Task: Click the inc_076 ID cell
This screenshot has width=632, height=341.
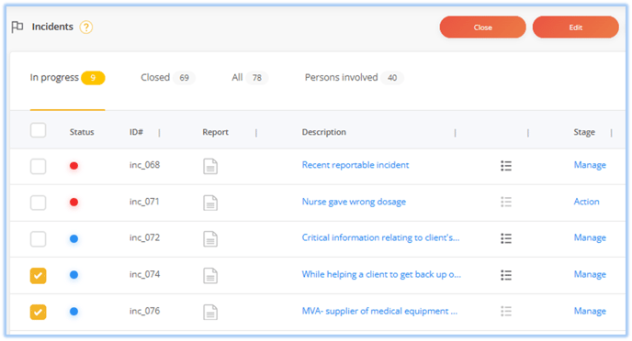Action: tap(144, 311)
